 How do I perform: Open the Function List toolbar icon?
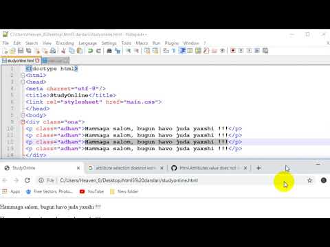pyautogui.click(x=206, y=51)
